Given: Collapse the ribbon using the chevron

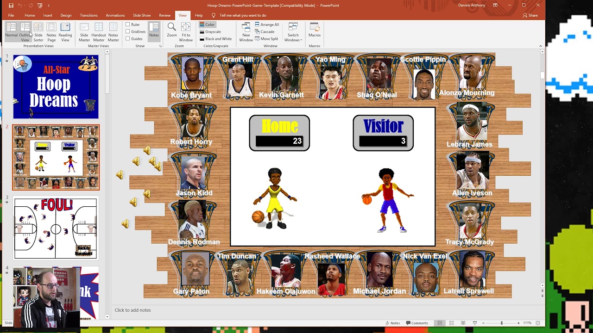Looking at the screenshot, I should (540, 46).
